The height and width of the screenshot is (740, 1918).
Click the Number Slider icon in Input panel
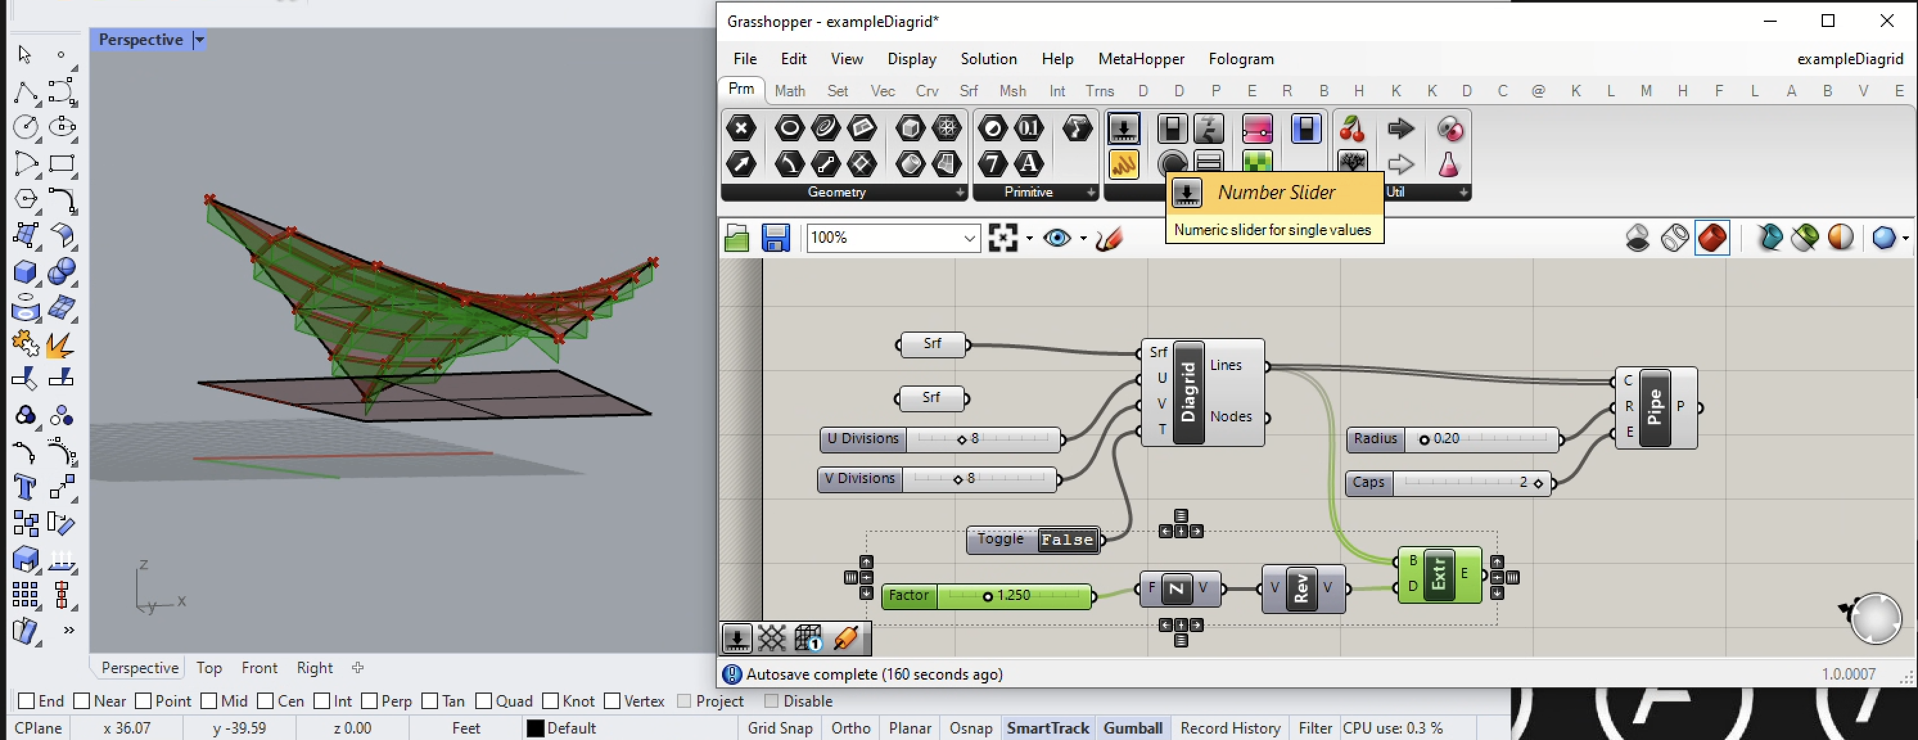(x=1123, y=128)
